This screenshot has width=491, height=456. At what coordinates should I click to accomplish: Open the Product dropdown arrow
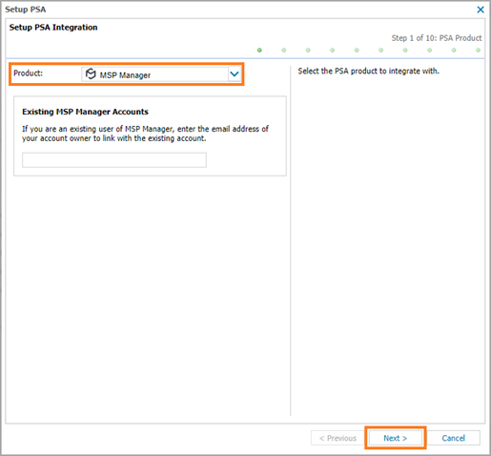tap(235, 74)
